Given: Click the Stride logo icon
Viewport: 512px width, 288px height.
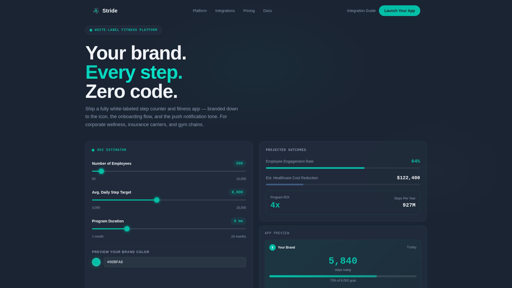Looking at the screenshot, I should click(x=96, y=11).
